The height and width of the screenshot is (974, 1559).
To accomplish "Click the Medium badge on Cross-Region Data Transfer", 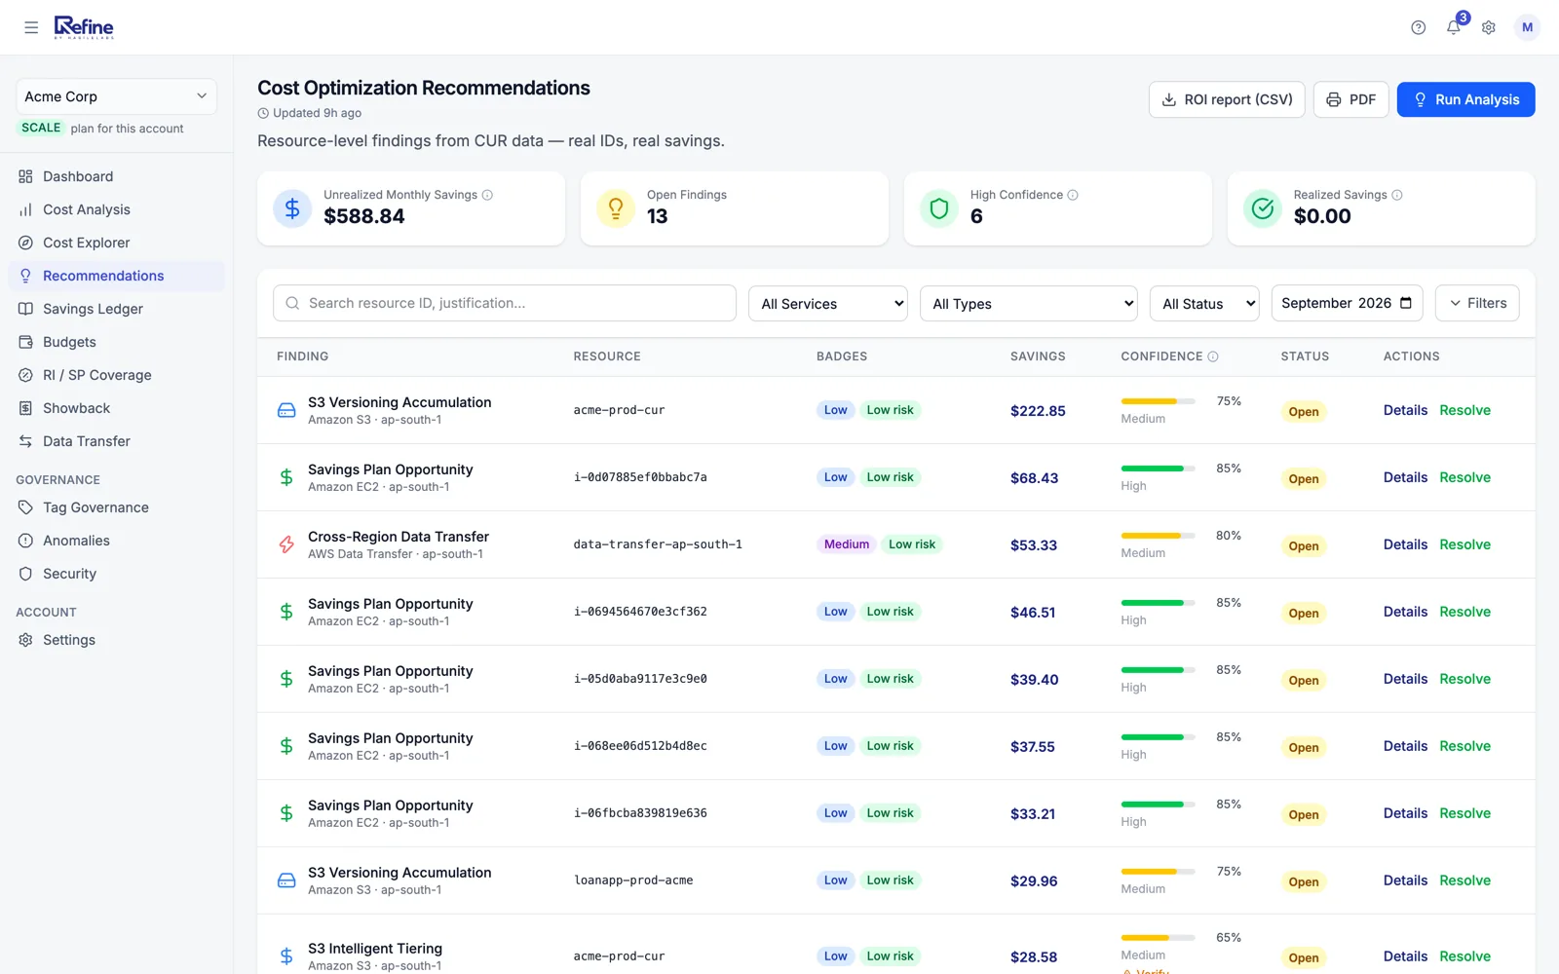I will [846, 544].
